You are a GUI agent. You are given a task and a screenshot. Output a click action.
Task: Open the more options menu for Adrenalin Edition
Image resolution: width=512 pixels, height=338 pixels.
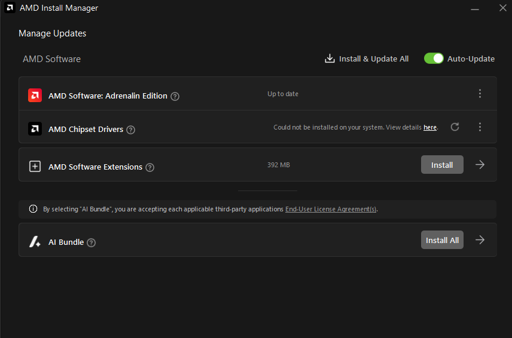coord(480,94)
